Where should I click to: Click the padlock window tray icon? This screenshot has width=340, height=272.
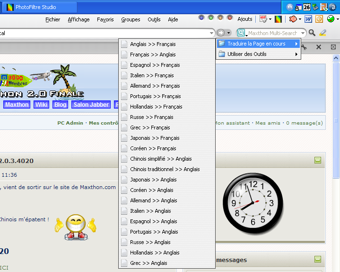pos(298,8)
